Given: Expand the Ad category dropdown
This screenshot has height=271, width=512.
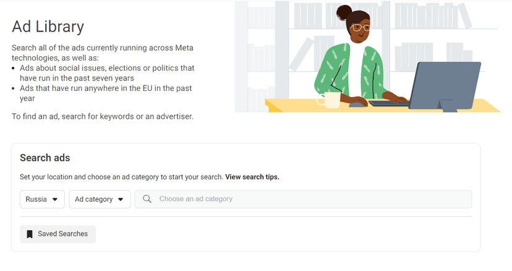Looking at the screenshot, I should tap(100, 199).
